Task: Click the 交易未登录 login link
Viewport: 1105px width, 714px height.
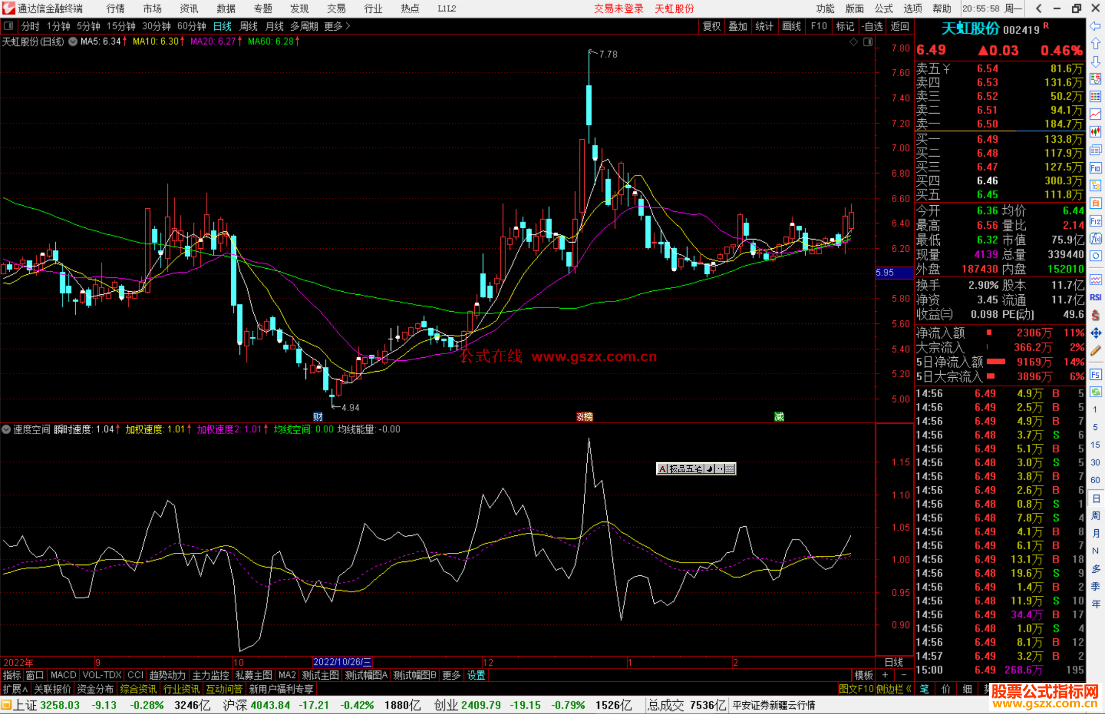Action: 618,9
